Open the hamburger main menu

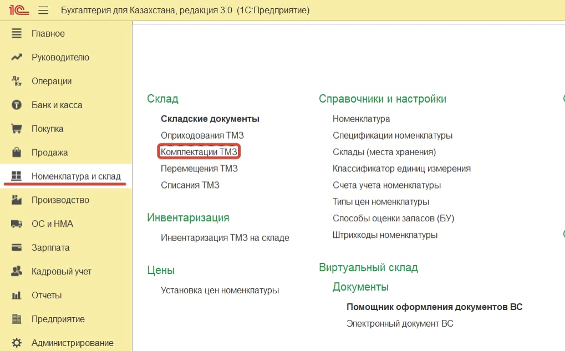tap(43, 11)
